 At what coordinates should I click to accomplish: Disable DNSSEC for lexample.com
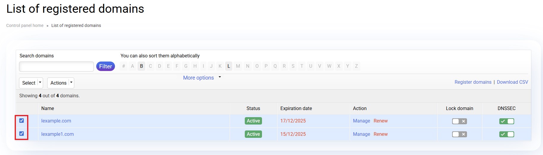click(506, 121)
